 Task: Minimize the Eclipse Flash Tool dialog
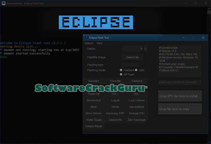point(183,38)
